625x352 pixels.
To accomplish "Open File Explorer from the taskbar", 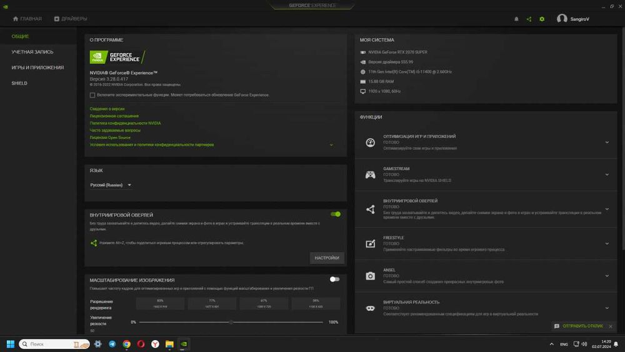I will coord(169,344).
